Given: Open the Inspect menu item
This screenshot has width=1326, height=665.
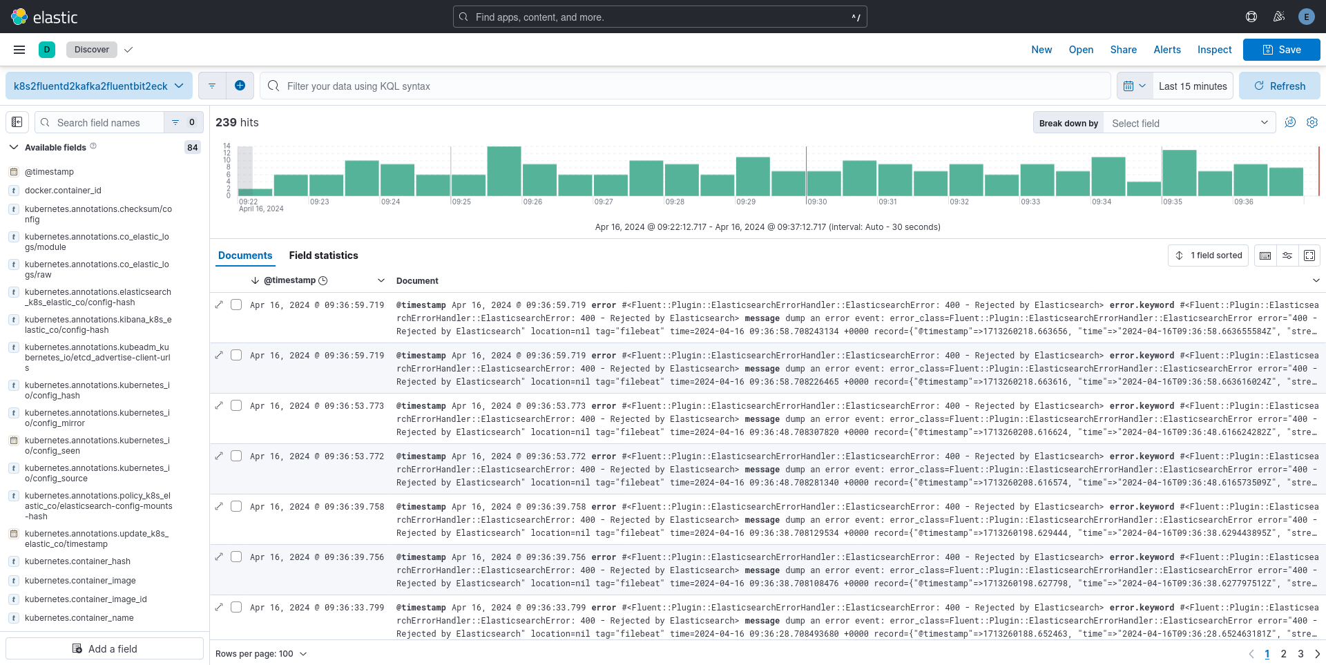Looking at the screenshot, I should [x=1215, y=50].
